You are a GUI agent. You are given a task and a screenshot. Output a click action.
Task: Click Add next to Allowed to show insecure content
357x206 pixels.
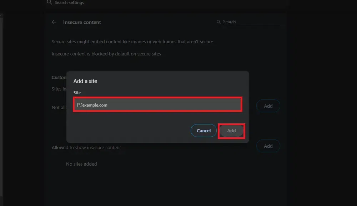pos(268,146)
